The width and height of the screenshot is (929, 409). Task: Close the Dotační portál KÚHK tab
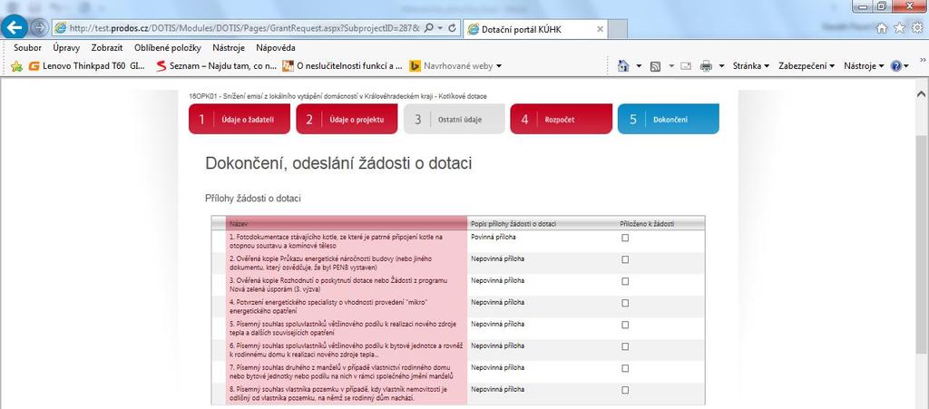(x=600, y=29)
